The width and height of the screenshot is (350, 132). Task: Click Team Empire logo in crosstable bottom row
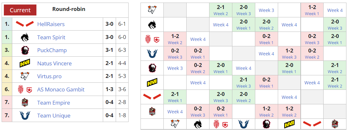click(335, 124)
